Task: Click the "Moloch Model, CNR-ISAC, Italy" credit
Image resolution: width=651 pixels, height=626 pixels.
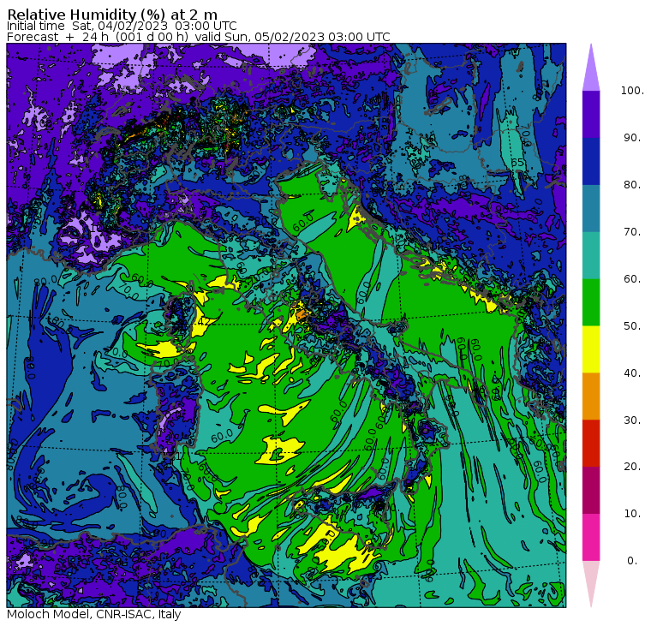Action: 94,614
